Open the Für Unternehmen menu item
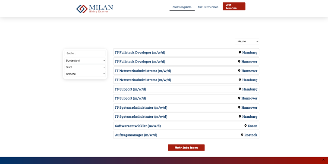This screenshot has width=328, height=164. point(208,7)
